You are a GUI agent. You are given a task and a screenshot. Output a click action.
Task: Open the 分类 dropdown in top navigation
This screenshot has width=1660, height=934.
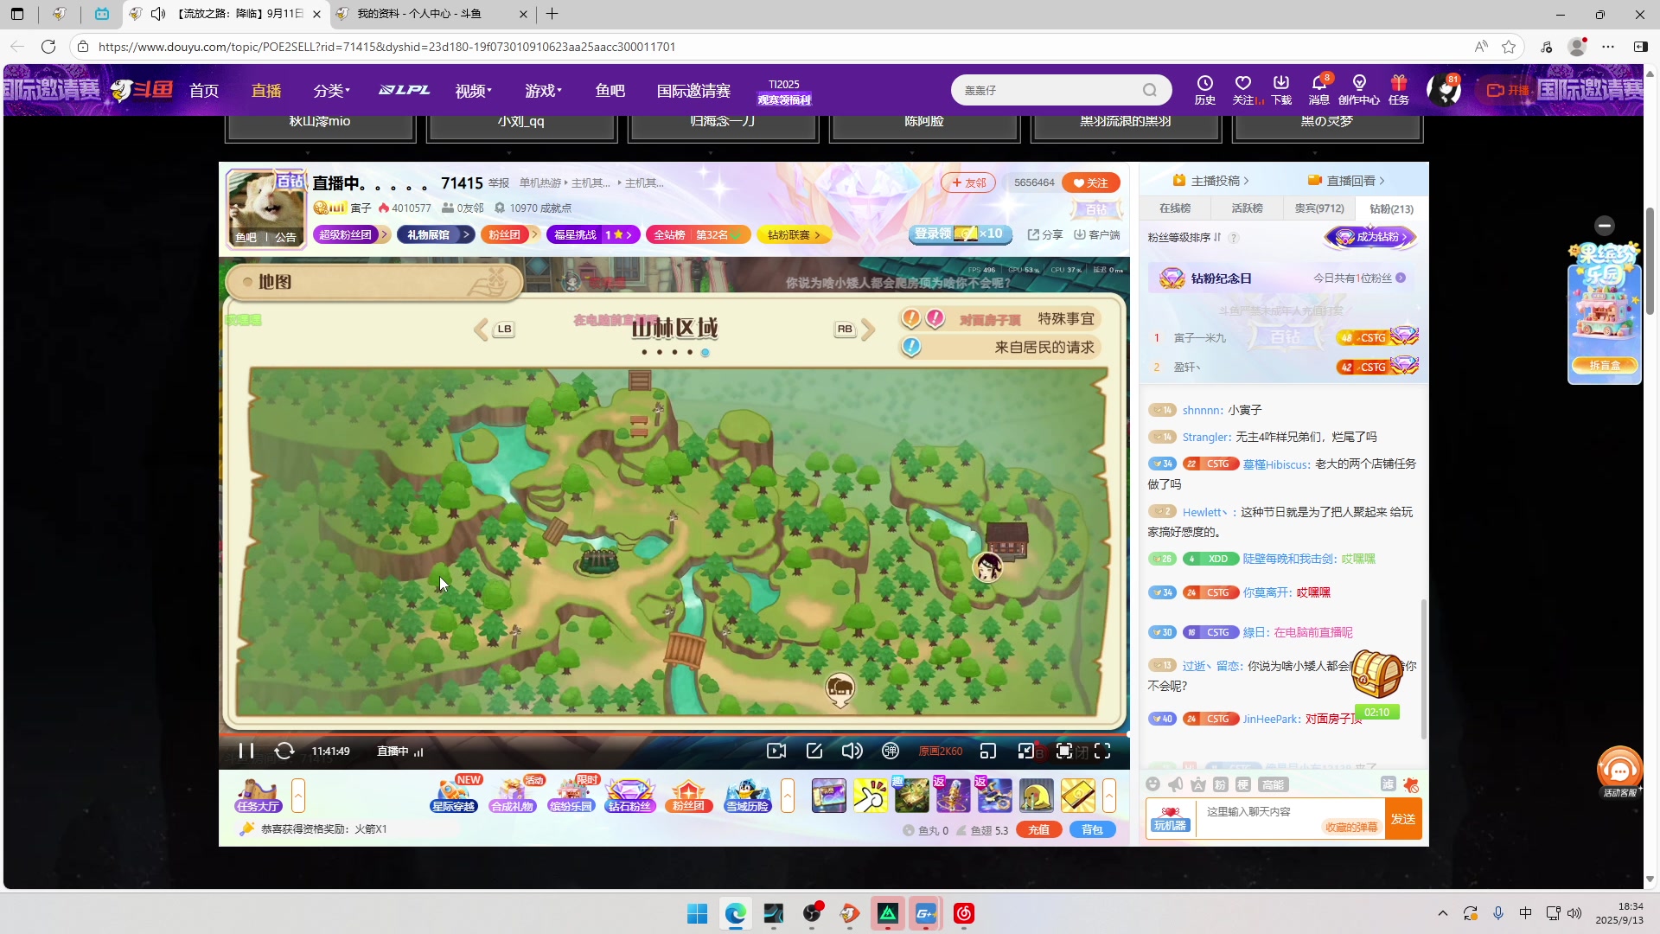tap(331, 91)
